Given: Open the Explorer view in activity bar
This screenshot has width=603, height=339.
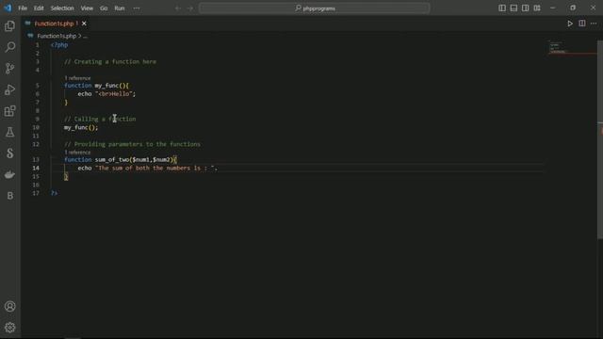Looking at the screenshot, I should 10,26.
